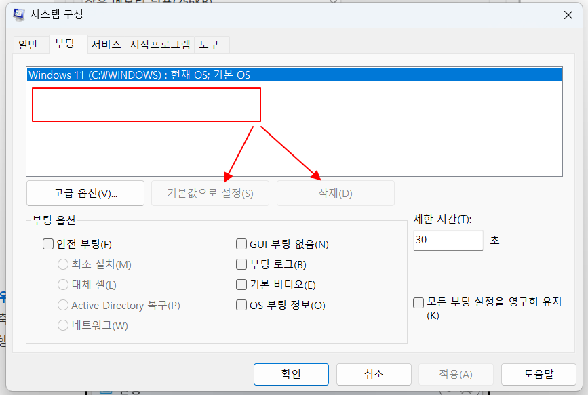The width and height of the screenshot is (588, 395).
Task: Select the 최소 설치(M) radio option
Action: point(63,264)
